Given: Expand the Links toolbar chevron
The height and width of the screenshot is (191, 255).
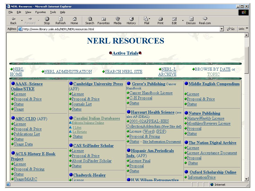Looking at the screenshot, I should tap(247, 28).
